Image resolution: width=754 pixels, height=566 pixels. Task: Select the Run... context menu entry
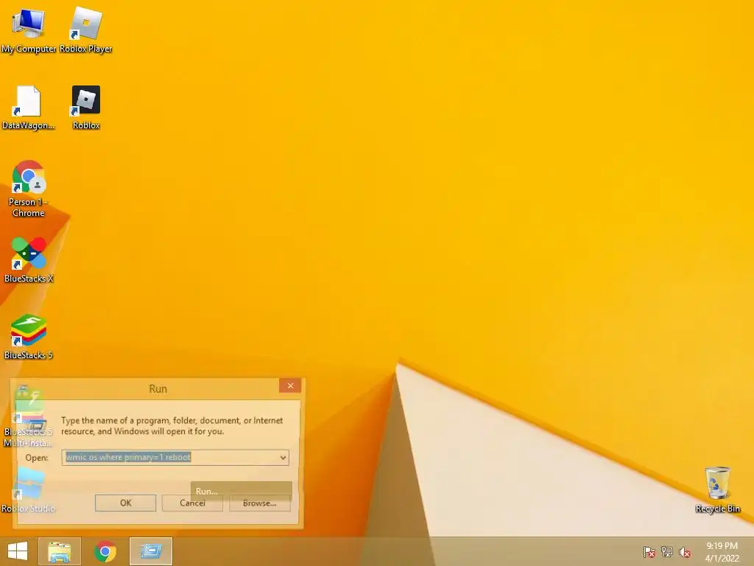242,491
